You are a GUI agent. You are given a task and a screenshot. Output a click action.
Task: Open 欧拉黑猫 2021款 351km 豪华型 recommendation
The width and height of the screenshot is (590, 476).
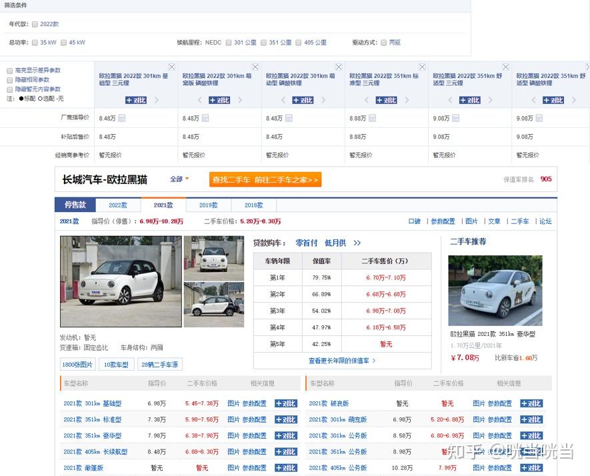point(493,334)
